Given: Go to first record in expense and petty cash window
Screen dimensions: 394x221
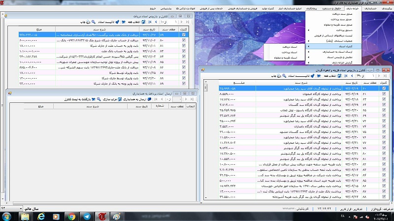Looking at the screenshot, I should click(x=346, y=76).
